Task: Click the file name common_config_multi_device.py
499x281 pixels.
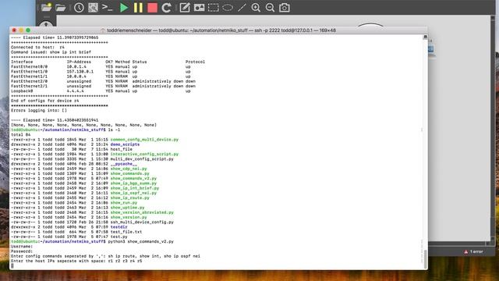Action: tap(144, 140)
